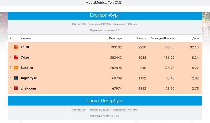
Task: Click the 1192 news count for tagilcity.ru
Action: click(142, 78)
